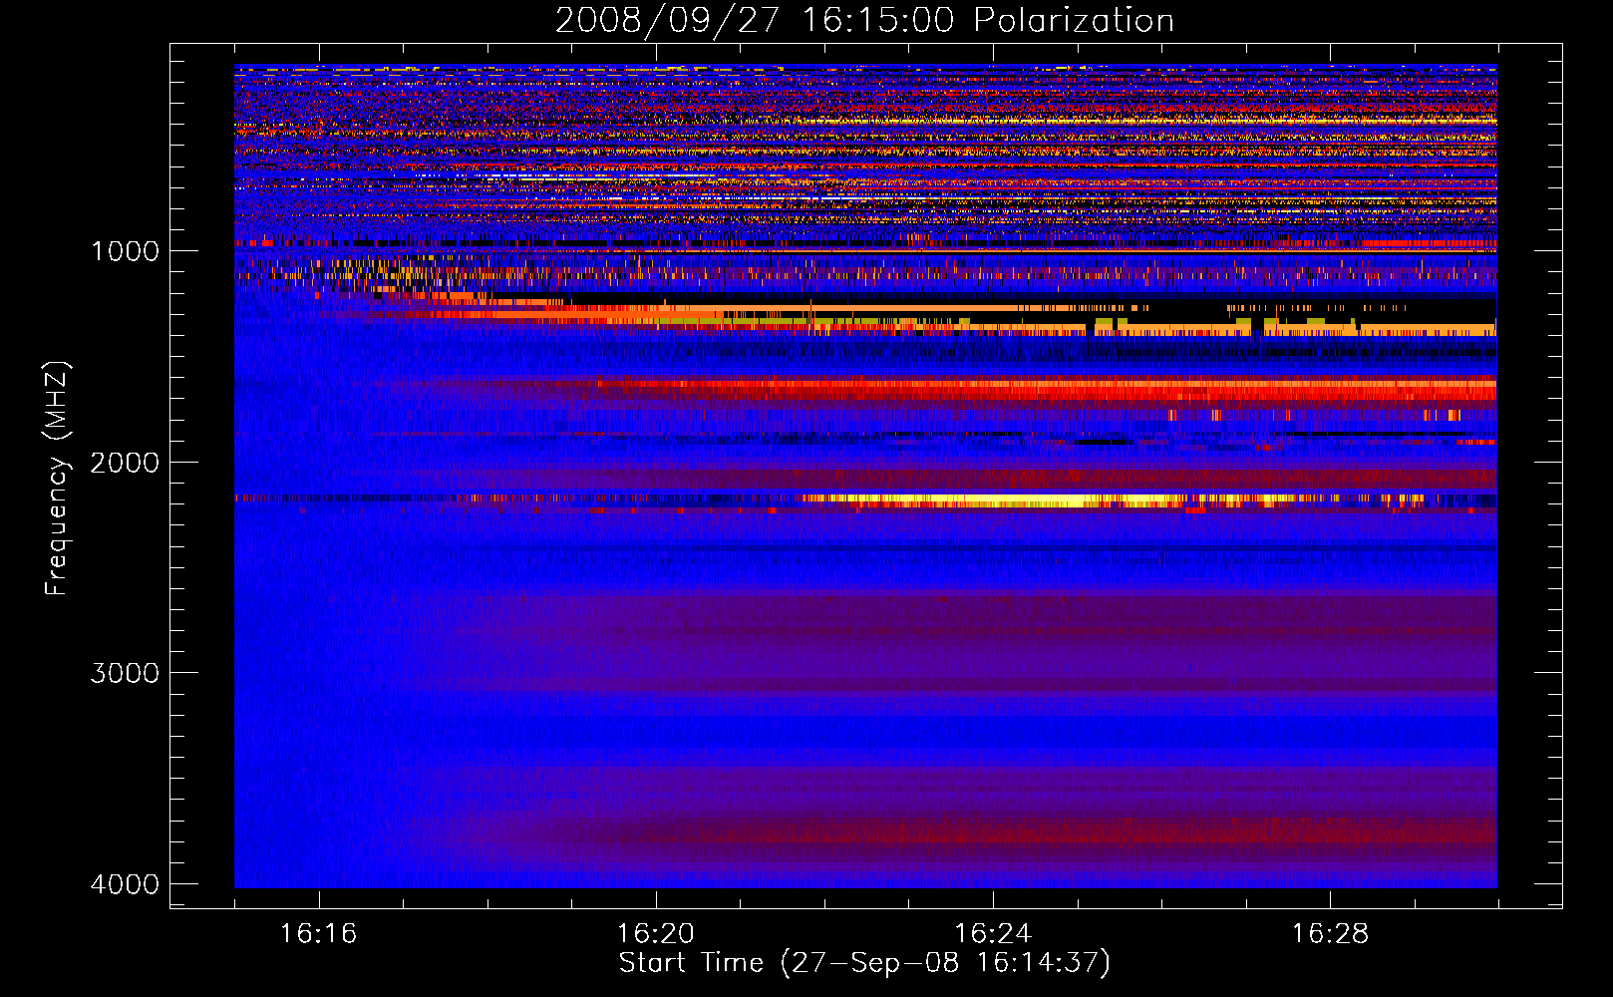Click the 16:24 time tick label
This screenshot has width=1613, height=997.
tap(993, 934)
